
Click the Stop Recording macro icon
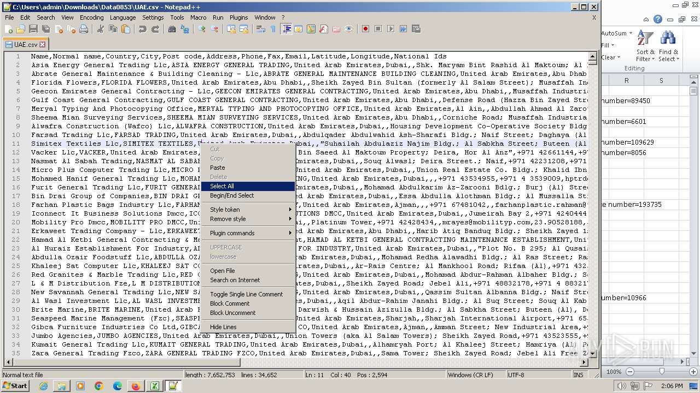tap(378, 29)
